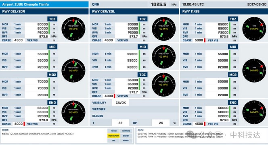The image size is (268, 145).
Task: Click the RWY 02L/20R MID wind dial
Action: [x=73, y=70]
